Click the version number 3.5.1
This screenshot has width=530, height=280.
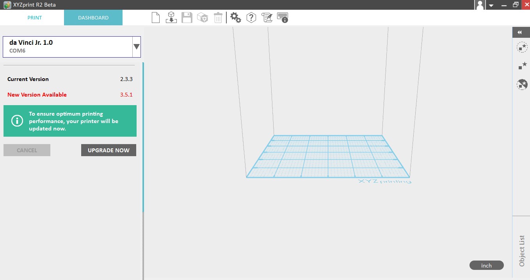tap(126, 95)
